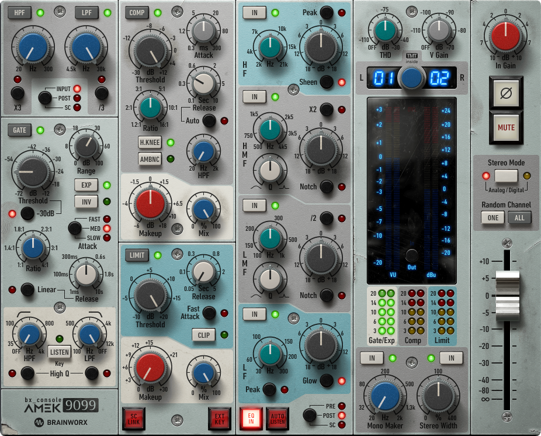Image resolution: width=541 pixels, height=436 pixels.
Task: Toggle the HPF filter button
Action: [20, 13]
